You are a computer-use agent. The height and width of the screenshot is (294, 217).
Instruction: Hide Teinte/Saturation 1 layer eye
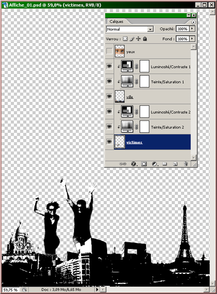point(109,81)
